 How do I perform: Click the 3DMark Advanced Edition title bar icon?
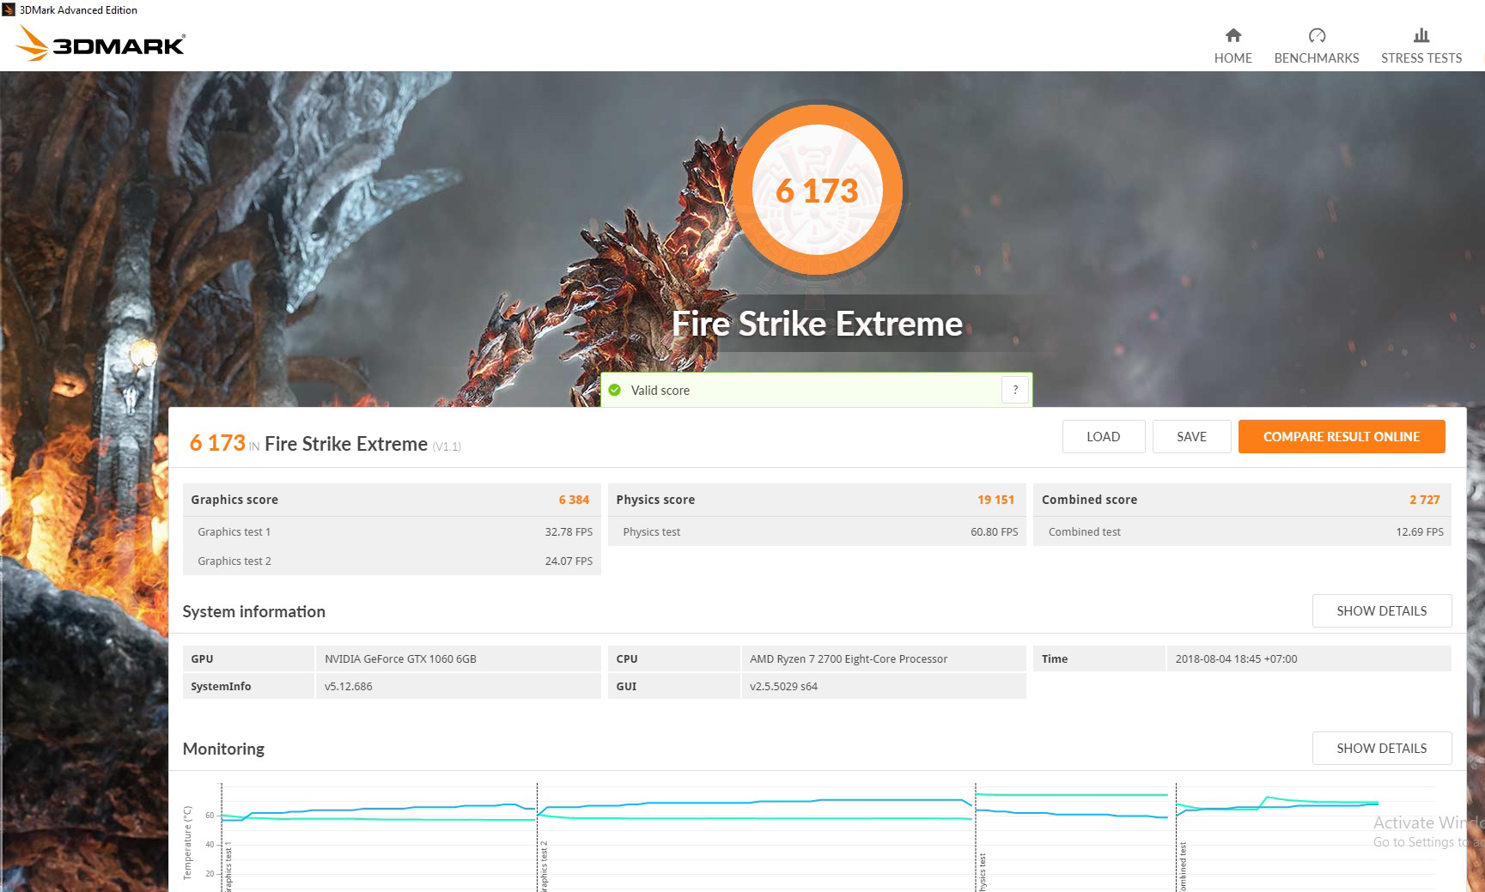click(x=9, y=9)
